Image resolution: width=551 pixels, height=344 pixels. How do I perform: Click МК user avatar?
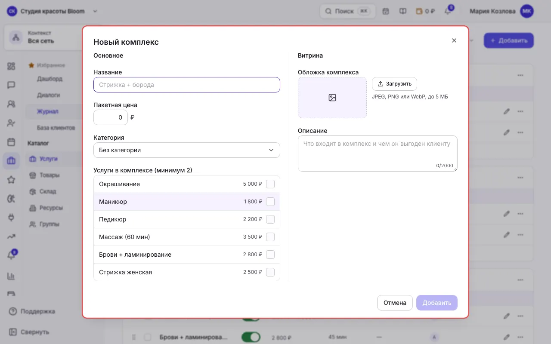point(527,11)
